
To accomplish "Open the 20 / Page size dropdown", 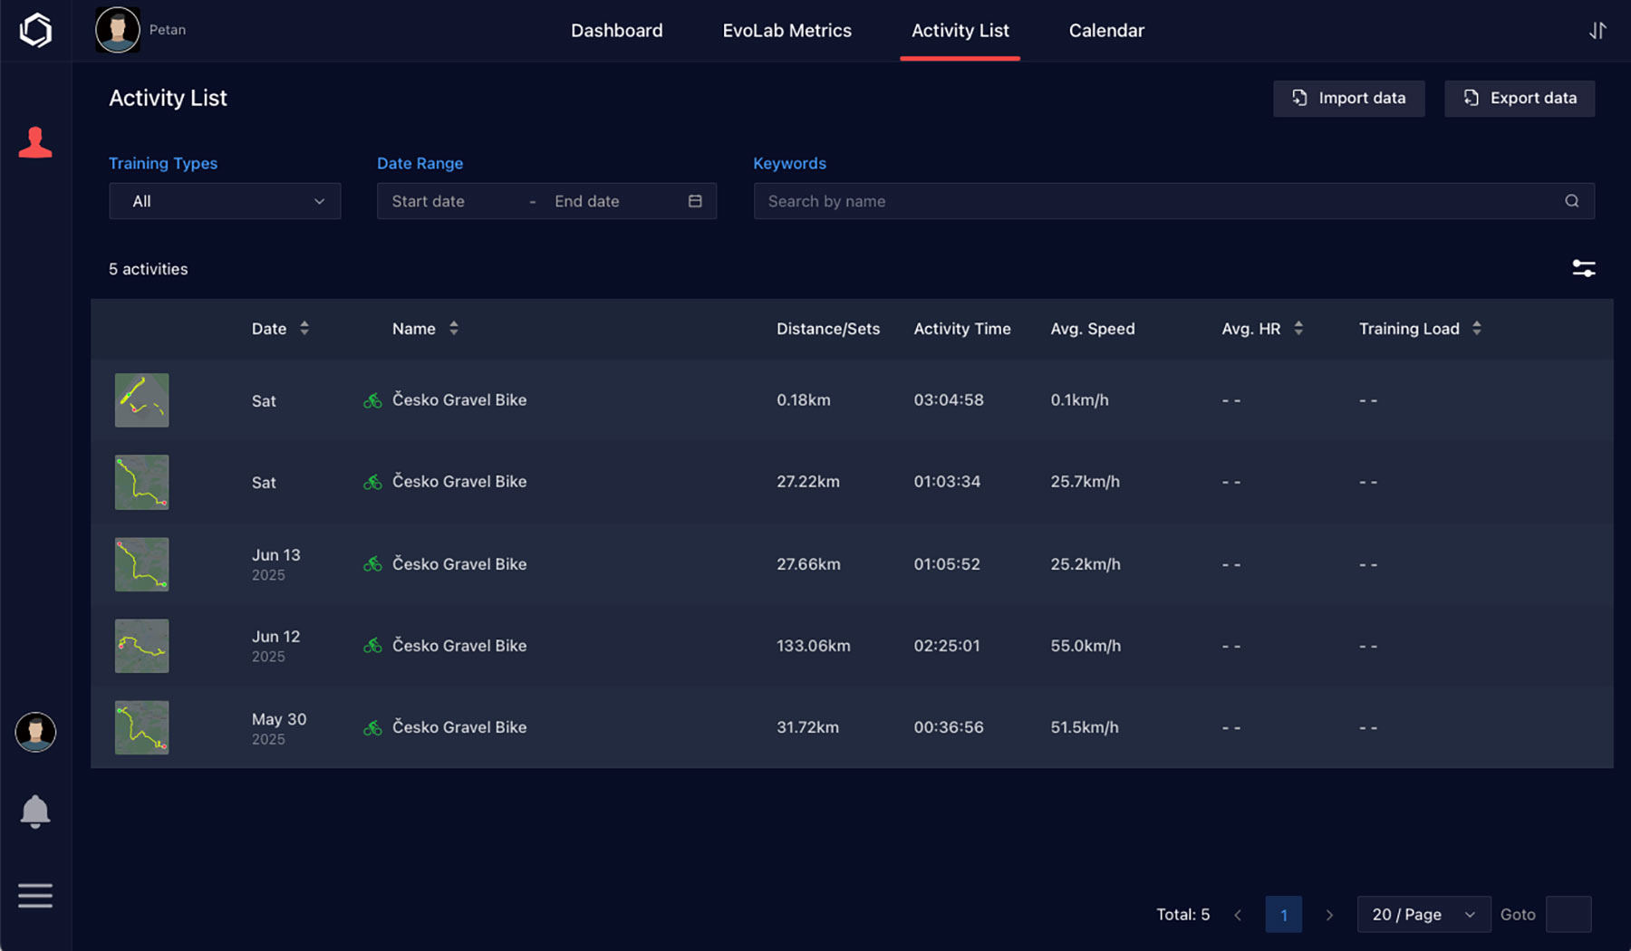I will coord(1423,915).
